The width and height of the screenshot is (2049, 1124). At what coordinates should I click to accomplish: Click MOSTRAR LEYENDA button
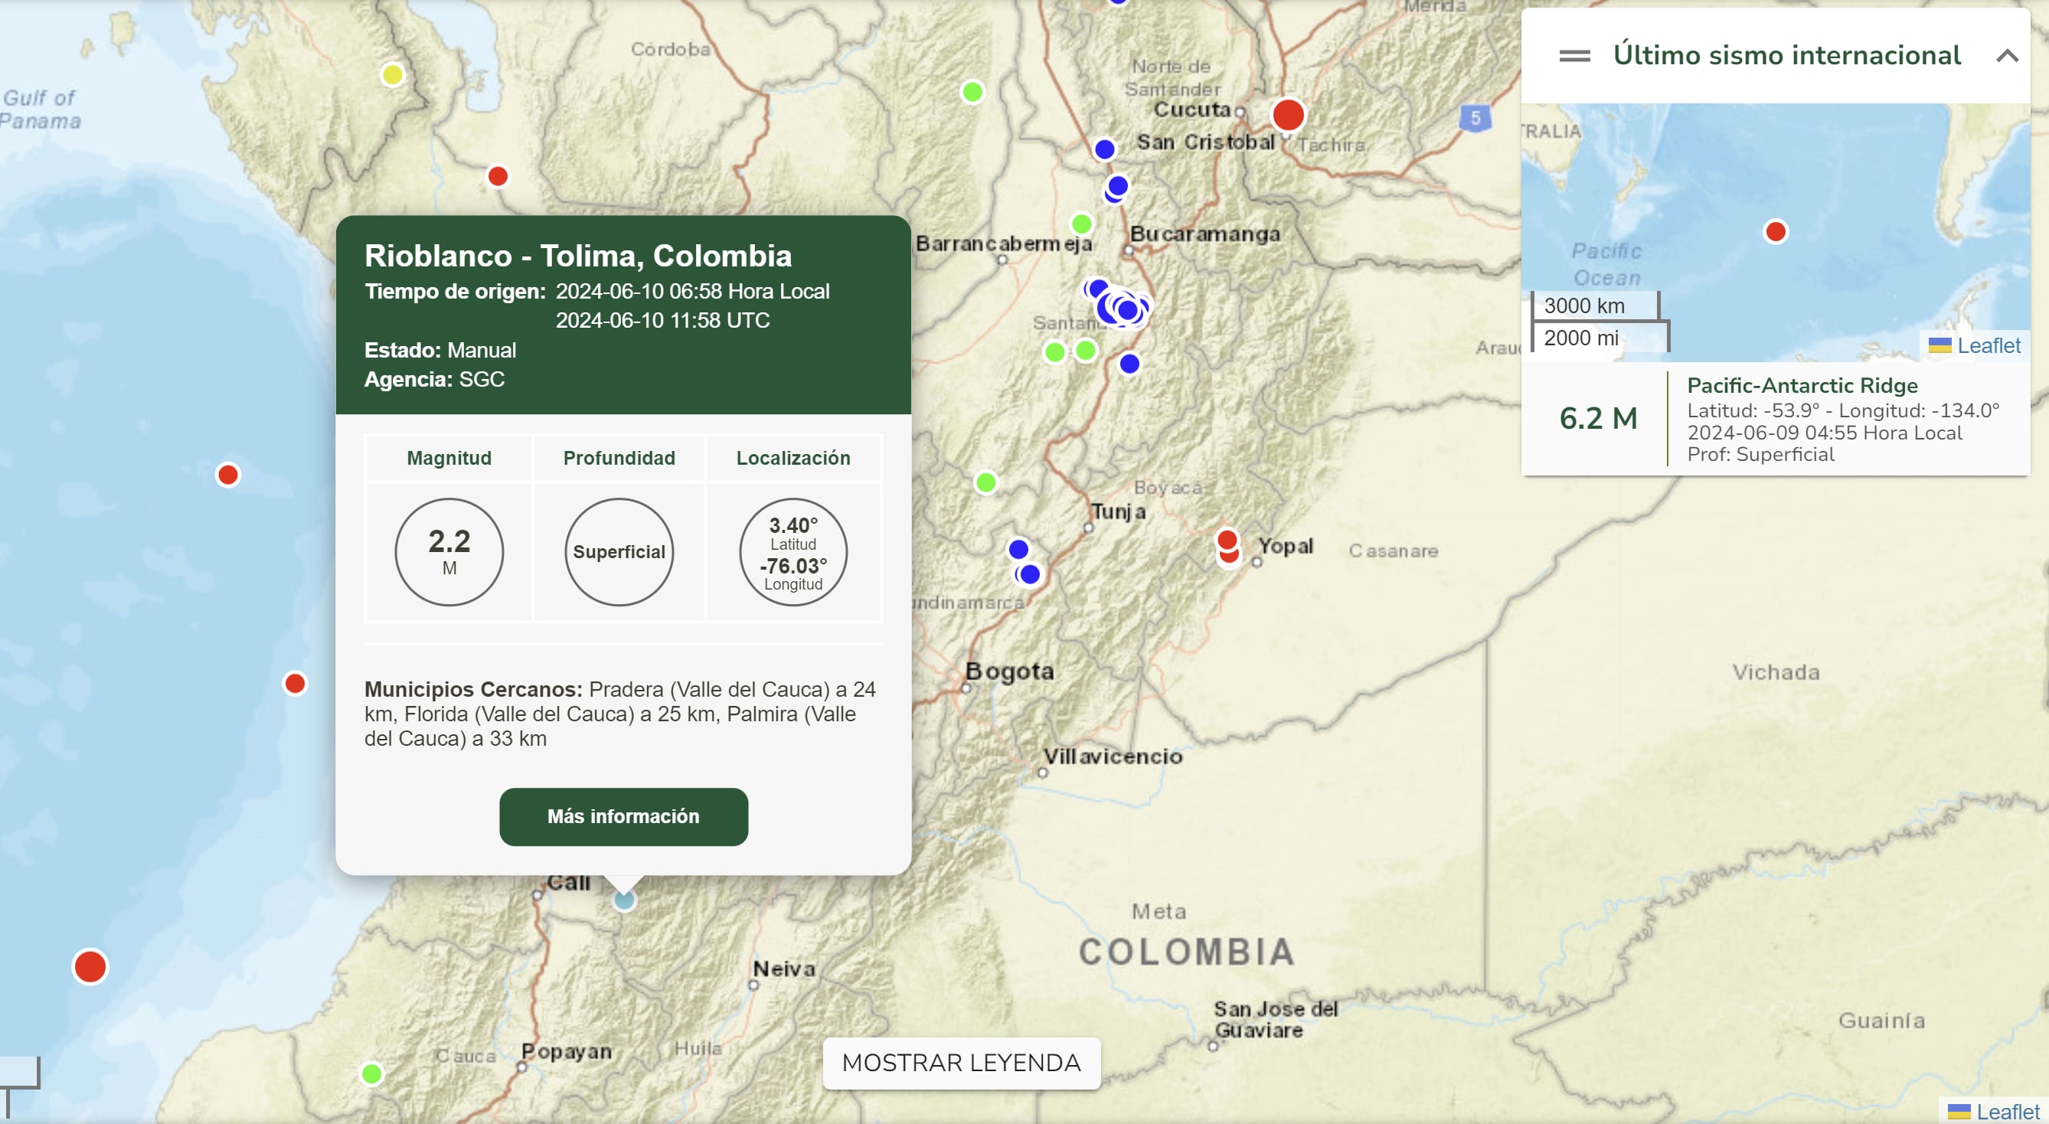point(961,1063)
